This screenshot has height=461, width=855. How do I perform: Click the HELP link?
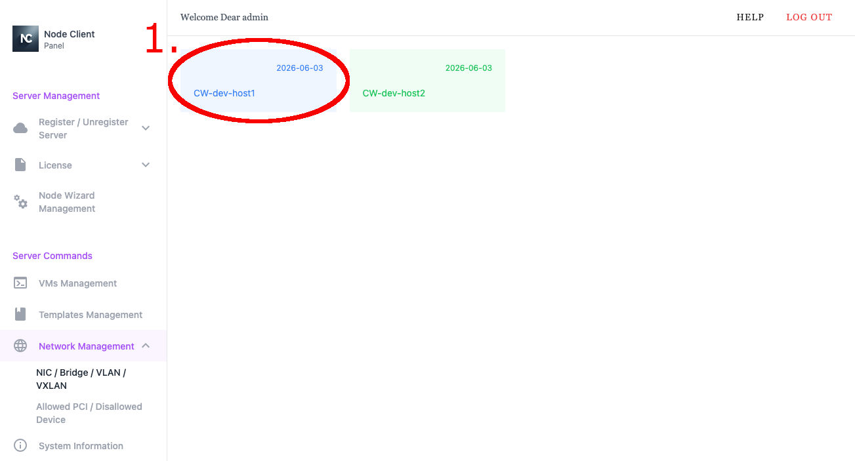tap(750, 18)
